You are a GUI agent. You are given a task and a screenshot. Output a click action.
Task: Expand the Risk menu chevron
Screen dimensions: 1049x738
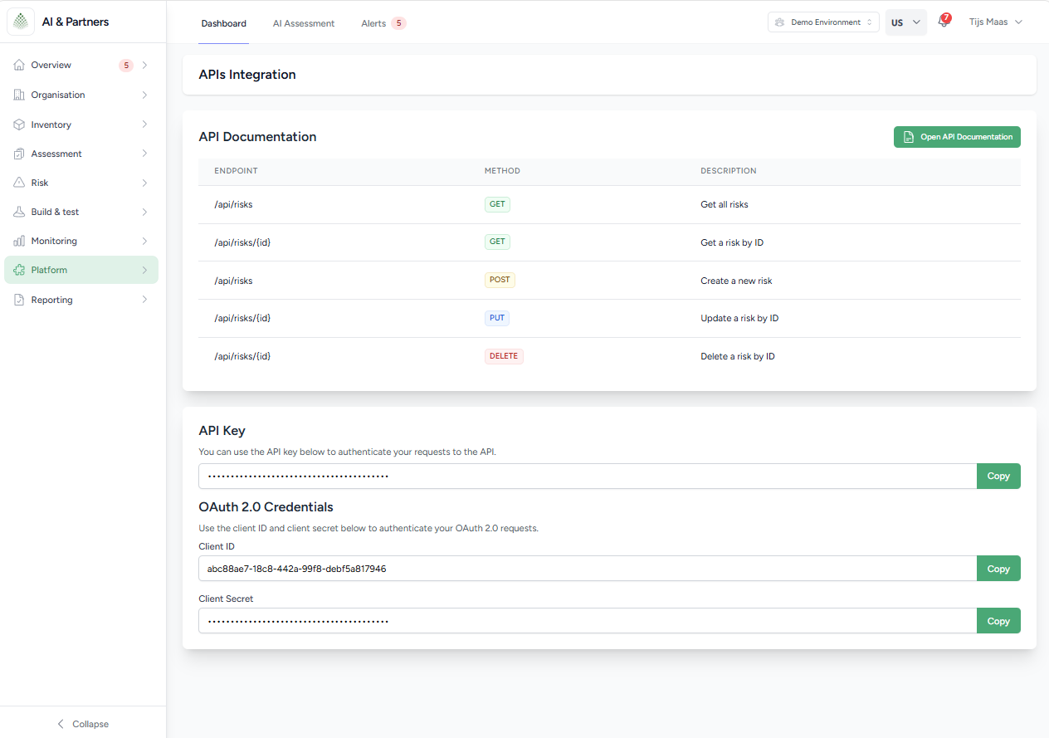point(144,183)
